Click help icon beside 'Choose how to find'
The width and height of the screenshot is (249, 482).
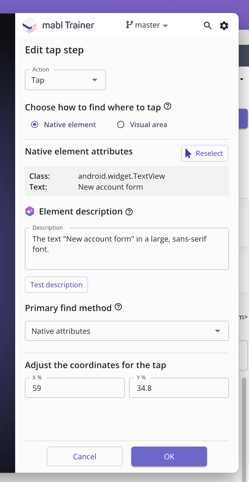[x=168, y=106]
